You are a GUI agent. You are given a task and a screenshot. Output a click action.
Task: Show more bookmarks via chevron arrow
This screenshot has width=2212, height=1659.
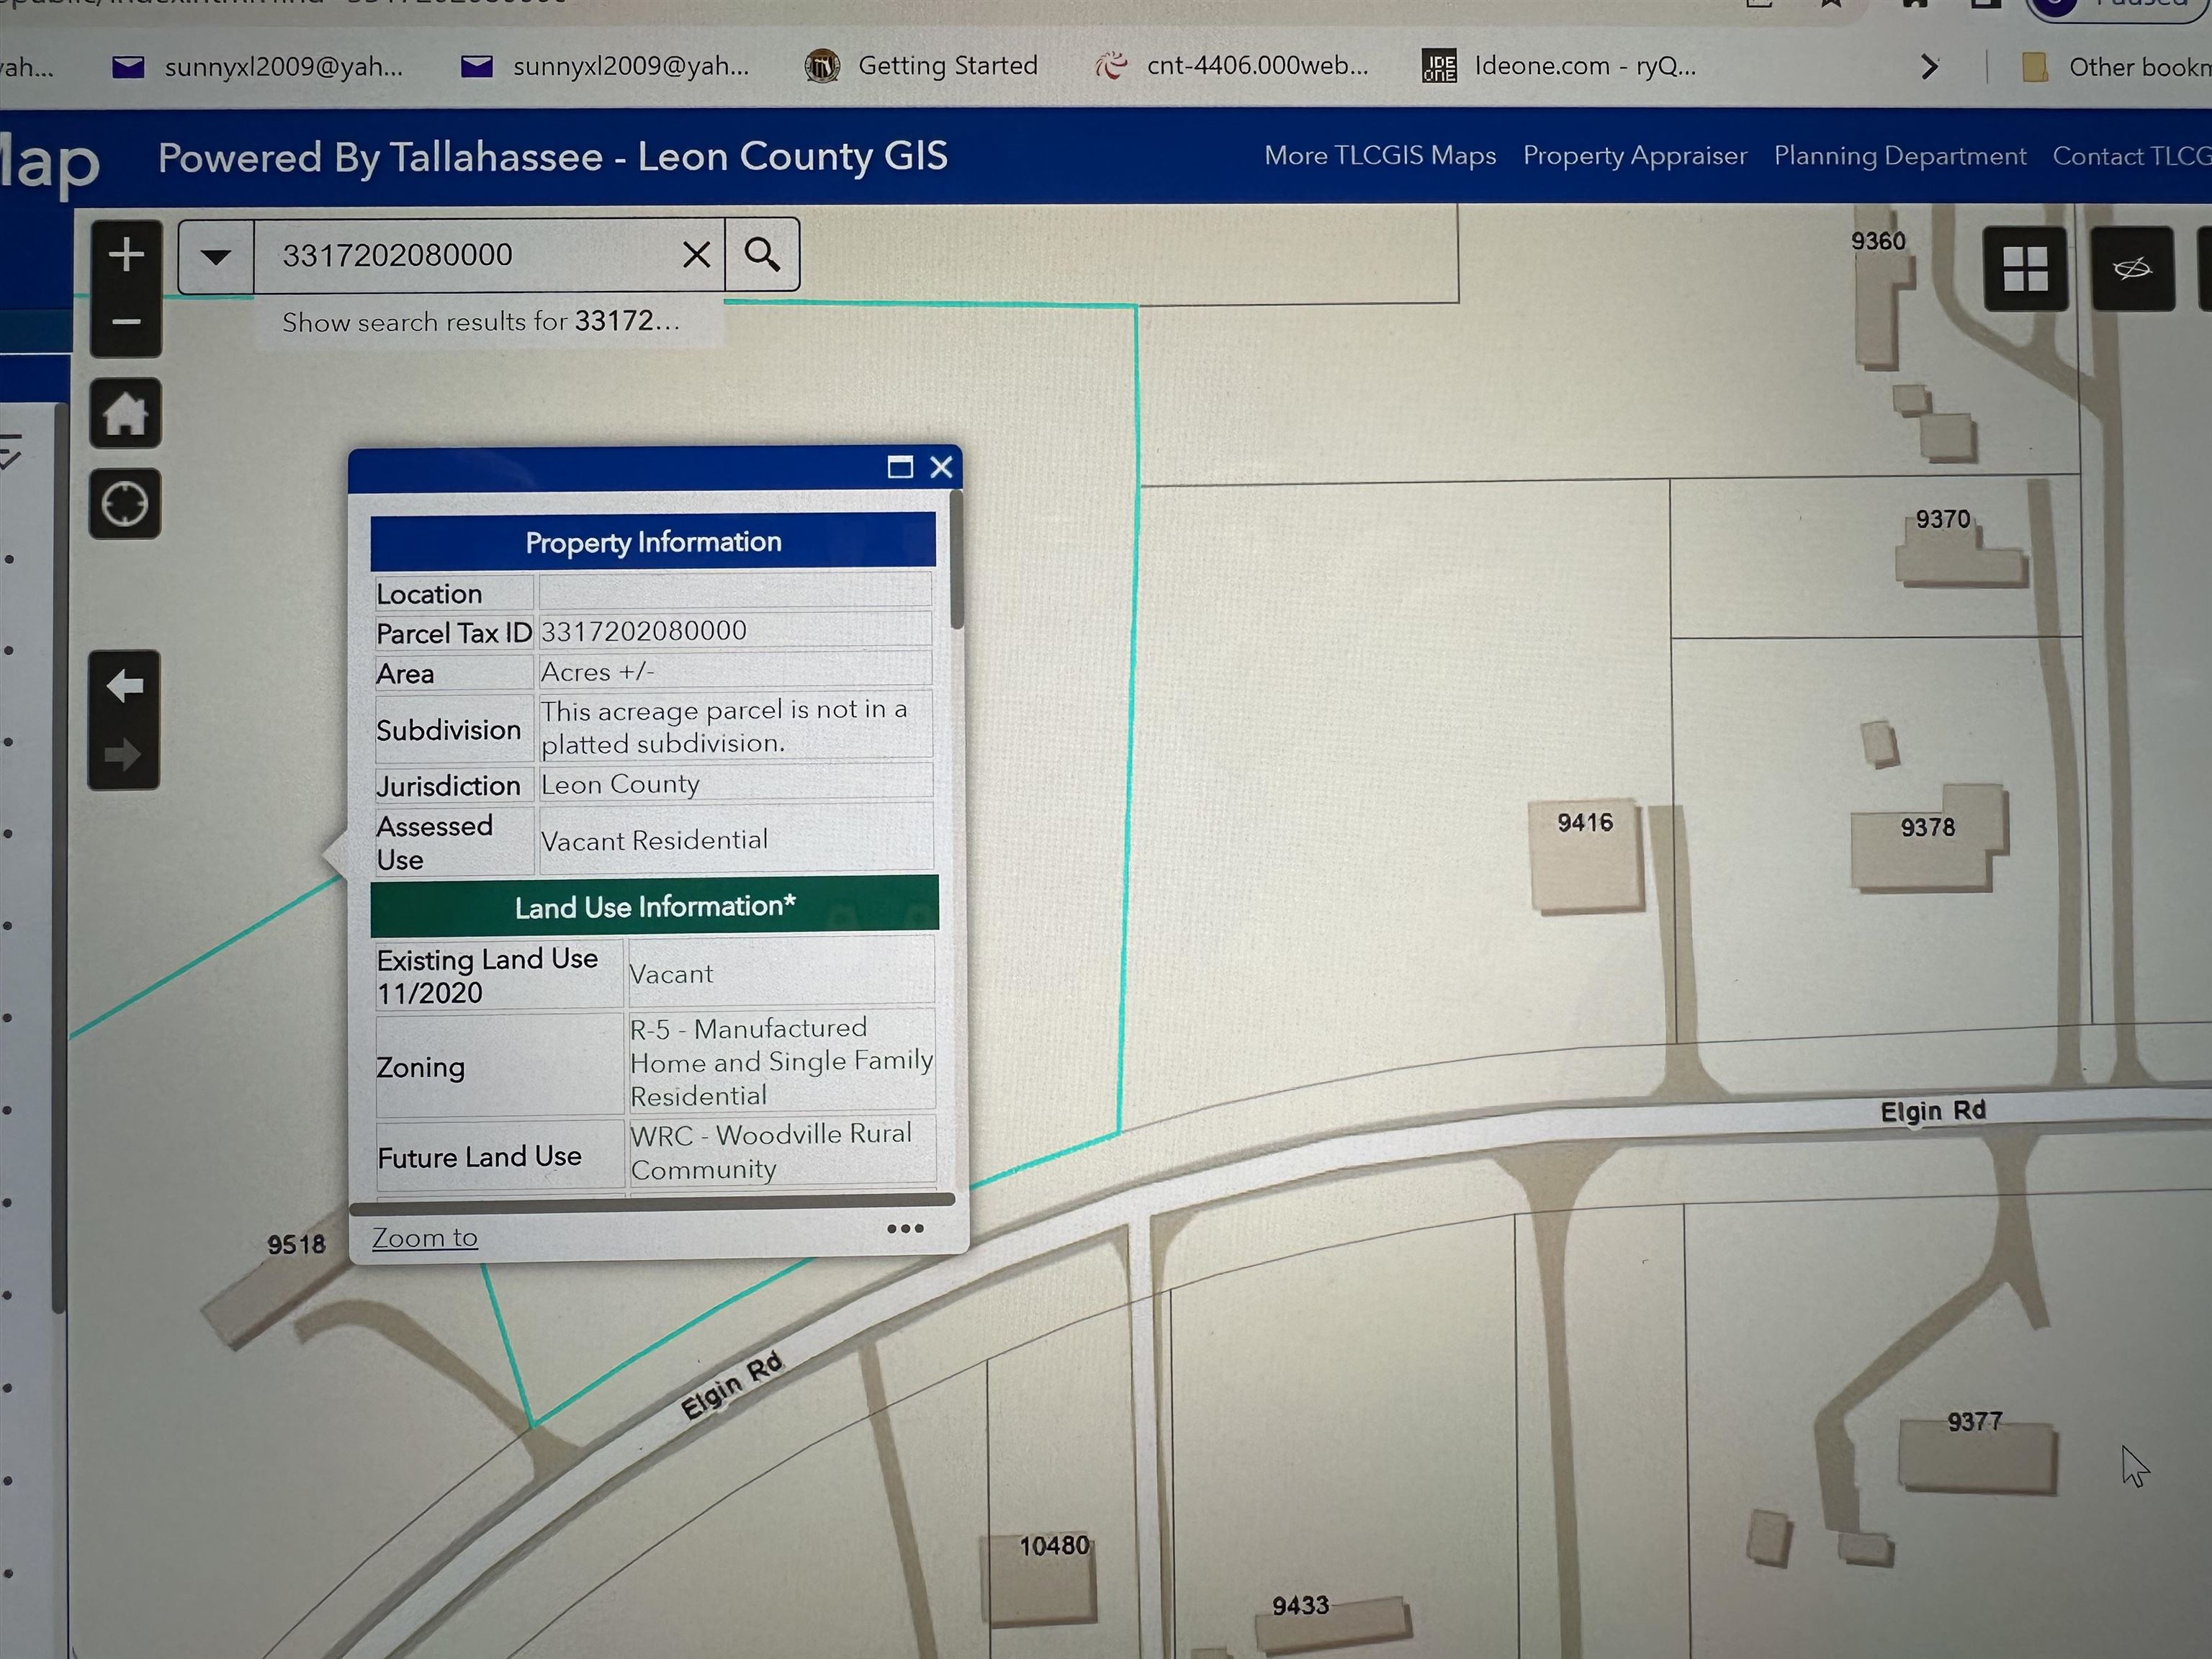(1930, 67)
